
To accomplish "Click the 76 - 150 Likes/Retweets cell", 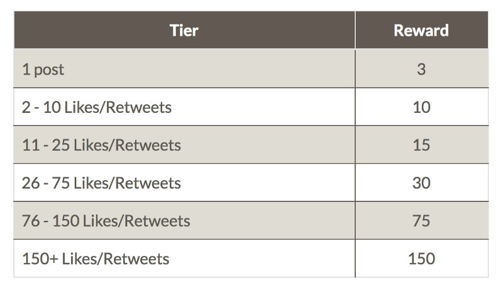I will (x=184, y=220).
